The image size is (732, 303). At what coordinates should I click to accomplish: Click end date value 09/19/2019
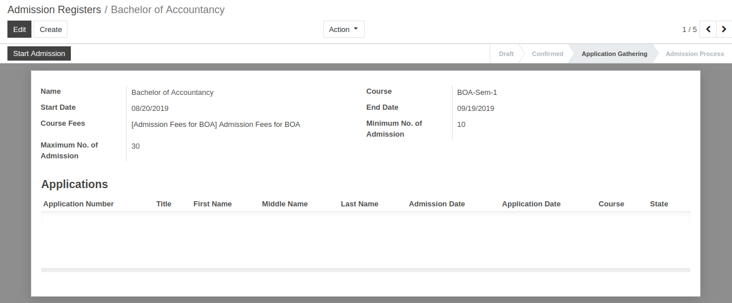click(475, 109)
